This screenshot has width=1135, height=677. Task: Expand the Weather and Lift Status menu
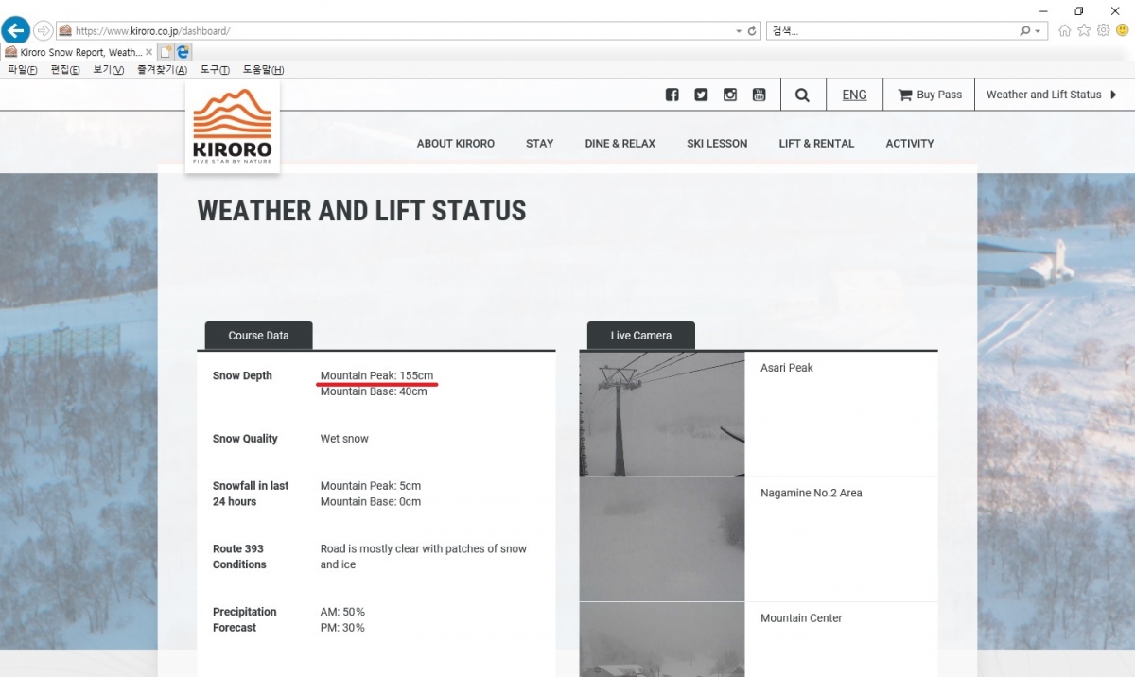[x=1052, y=95]
